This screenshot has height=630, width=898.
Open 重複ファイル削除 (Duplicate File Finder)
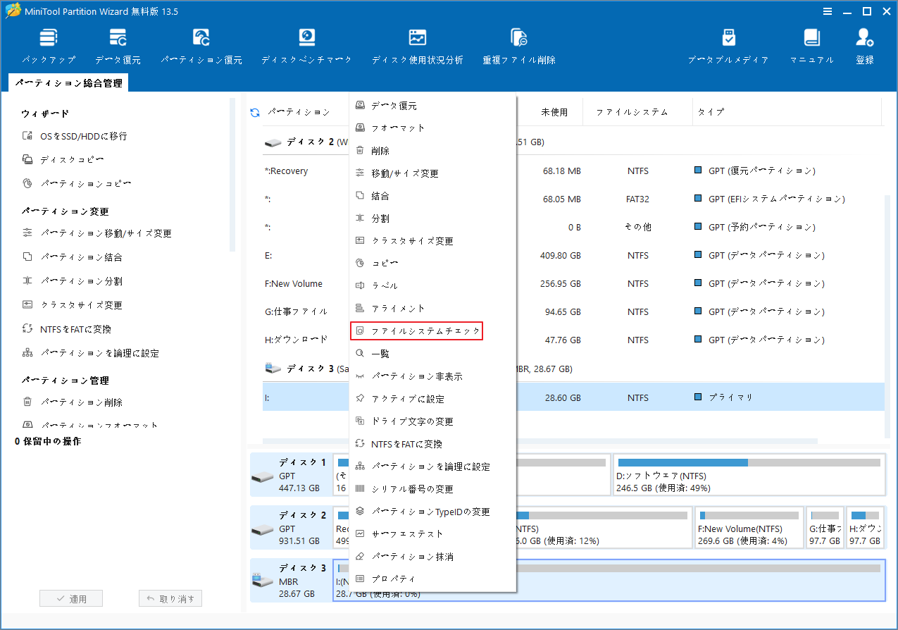click(x=518, y=44)
